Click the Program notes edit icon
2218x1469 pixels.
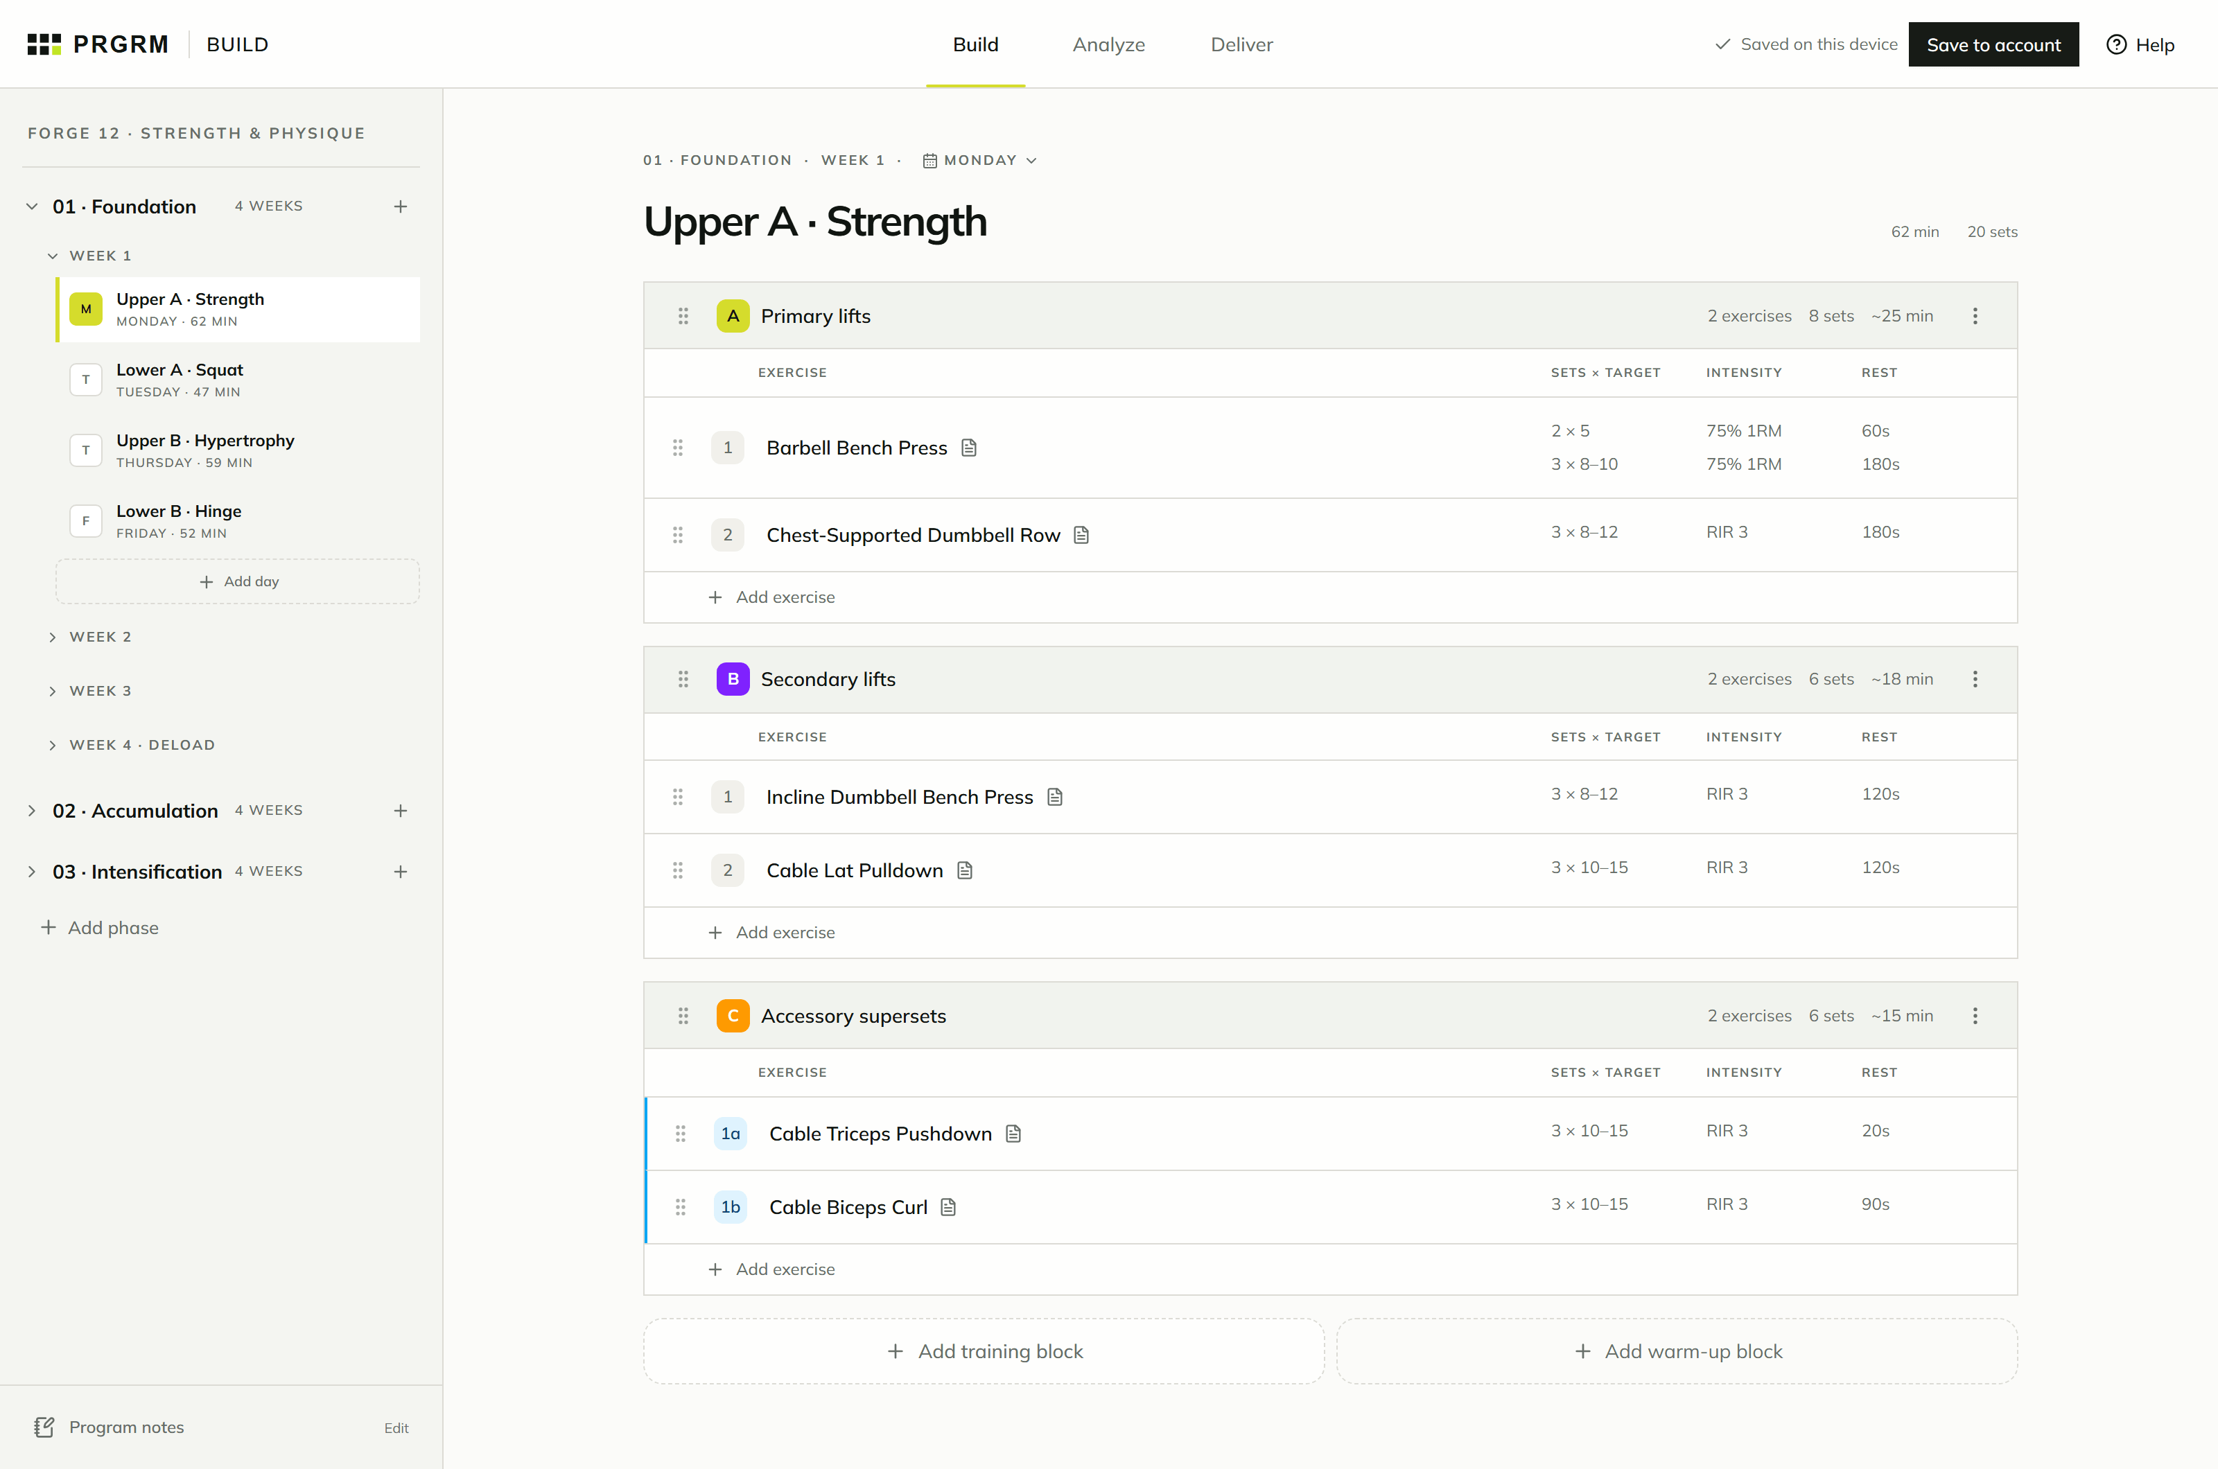(44, 1427)
